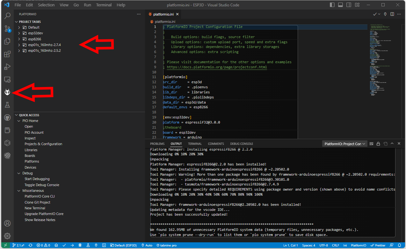Click the editor minimap preview

pos(381,57)
